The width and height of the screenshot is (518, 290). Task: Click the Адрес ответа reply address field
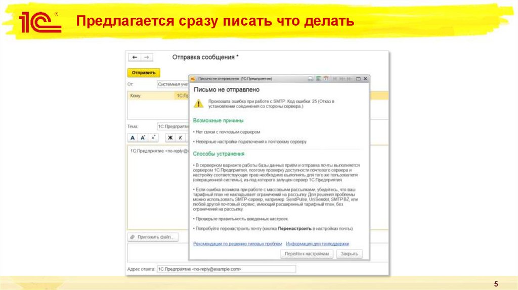(226, 269)
